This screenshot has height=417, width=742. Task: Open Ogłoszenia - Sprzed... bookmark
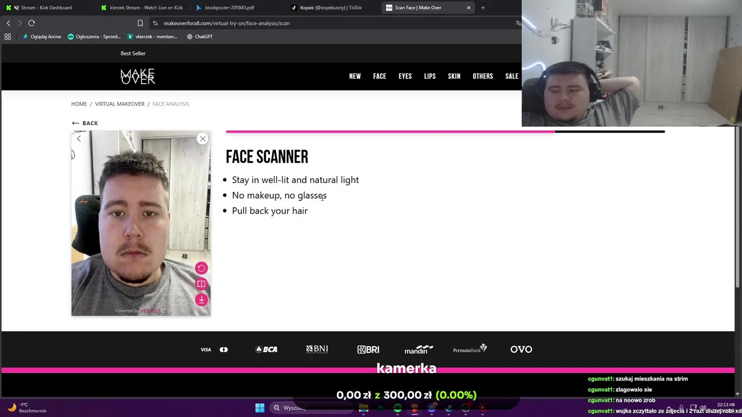click(94, 36)
